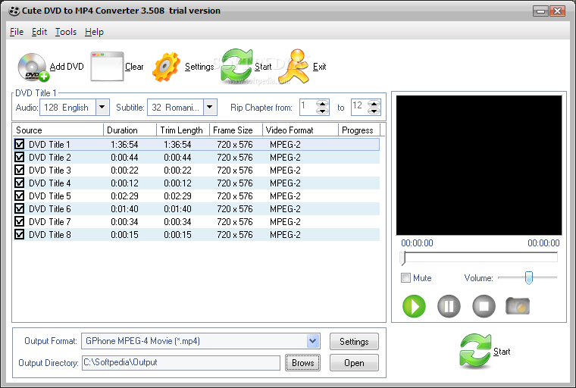Viewport: 576px width, 388px height.
Task: Click the Add DVD label in the toolbar
Action: [x=67, y=67]
